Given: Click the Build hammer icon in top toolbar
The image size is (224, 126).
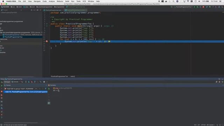Looking at the screenshot, I should click(171, 7).
